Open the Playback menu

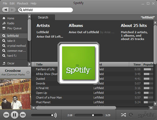click(22, 4)
